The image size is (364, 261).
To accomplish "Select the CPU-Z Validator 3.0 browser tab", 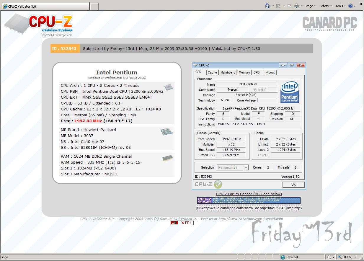I will tap(45, 6).
